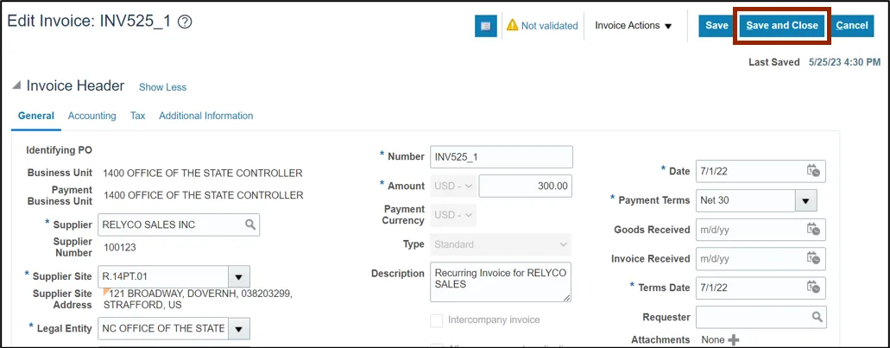This screenshot has height=348, width=890.
Task: Click the blue invoice summary icon
Action: 486,26
